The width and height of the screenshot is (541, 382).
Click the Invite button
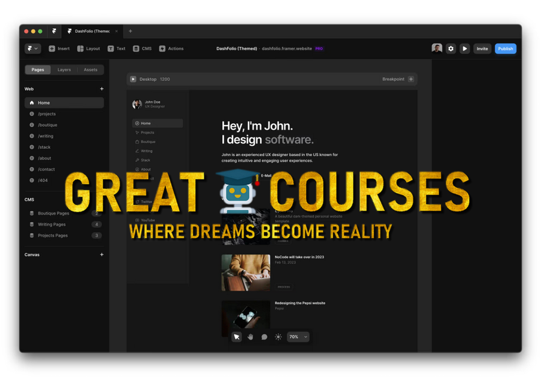[482, 48]
